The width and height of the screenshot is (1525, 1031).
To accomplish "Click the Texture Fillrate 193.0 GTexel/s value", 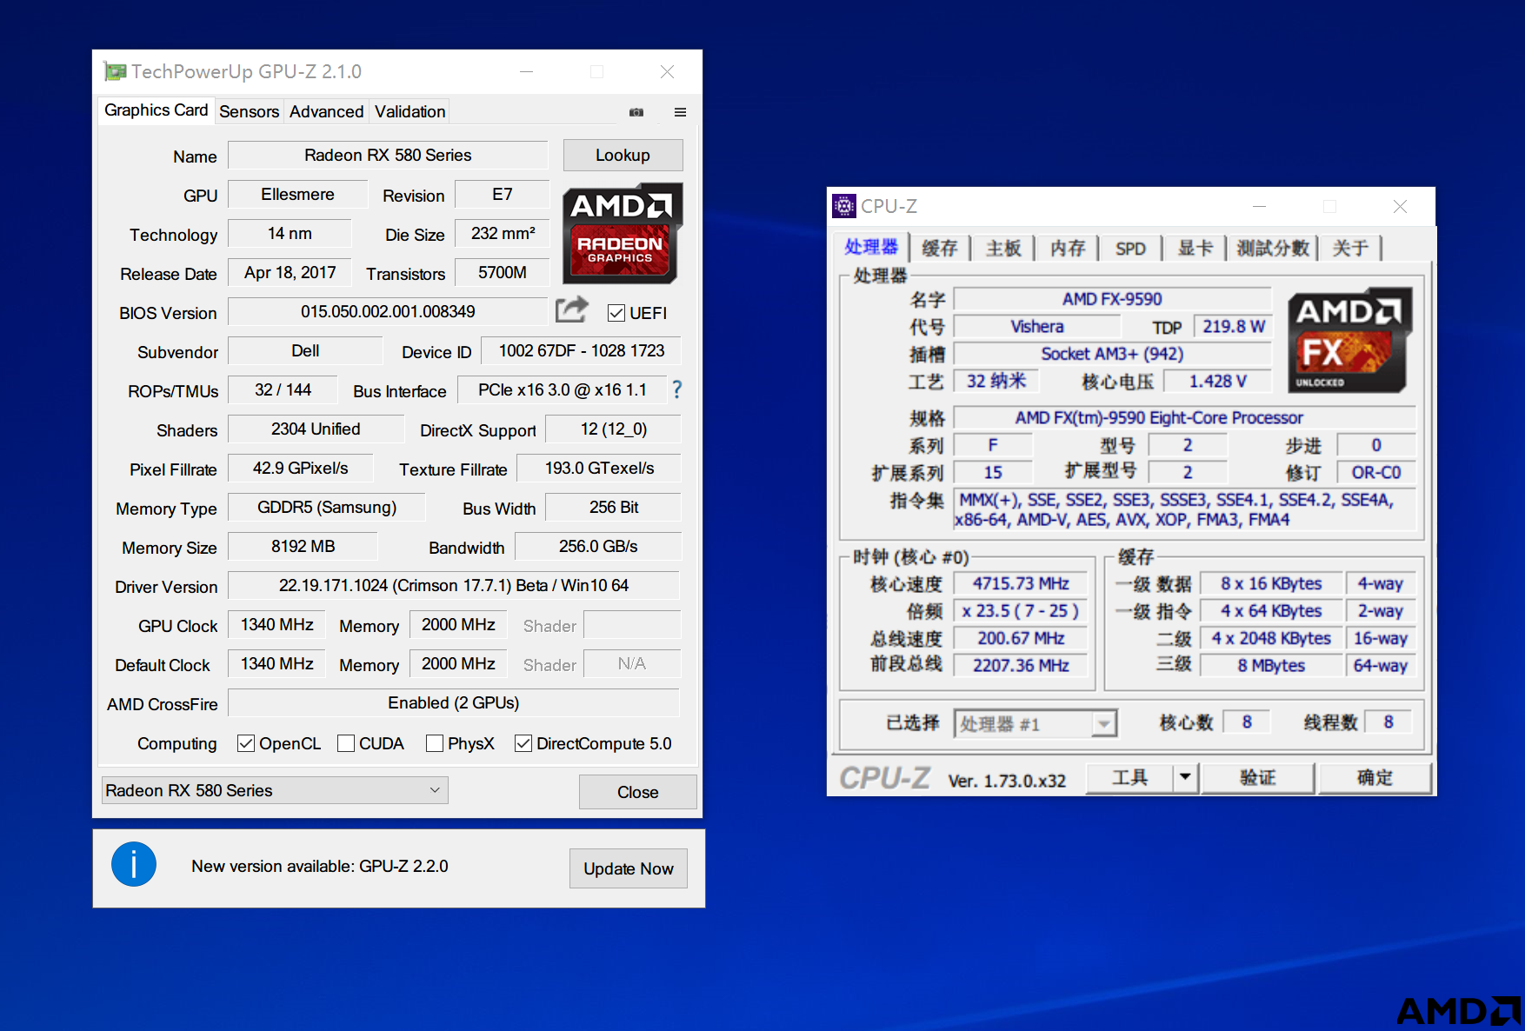I will 599,468.
